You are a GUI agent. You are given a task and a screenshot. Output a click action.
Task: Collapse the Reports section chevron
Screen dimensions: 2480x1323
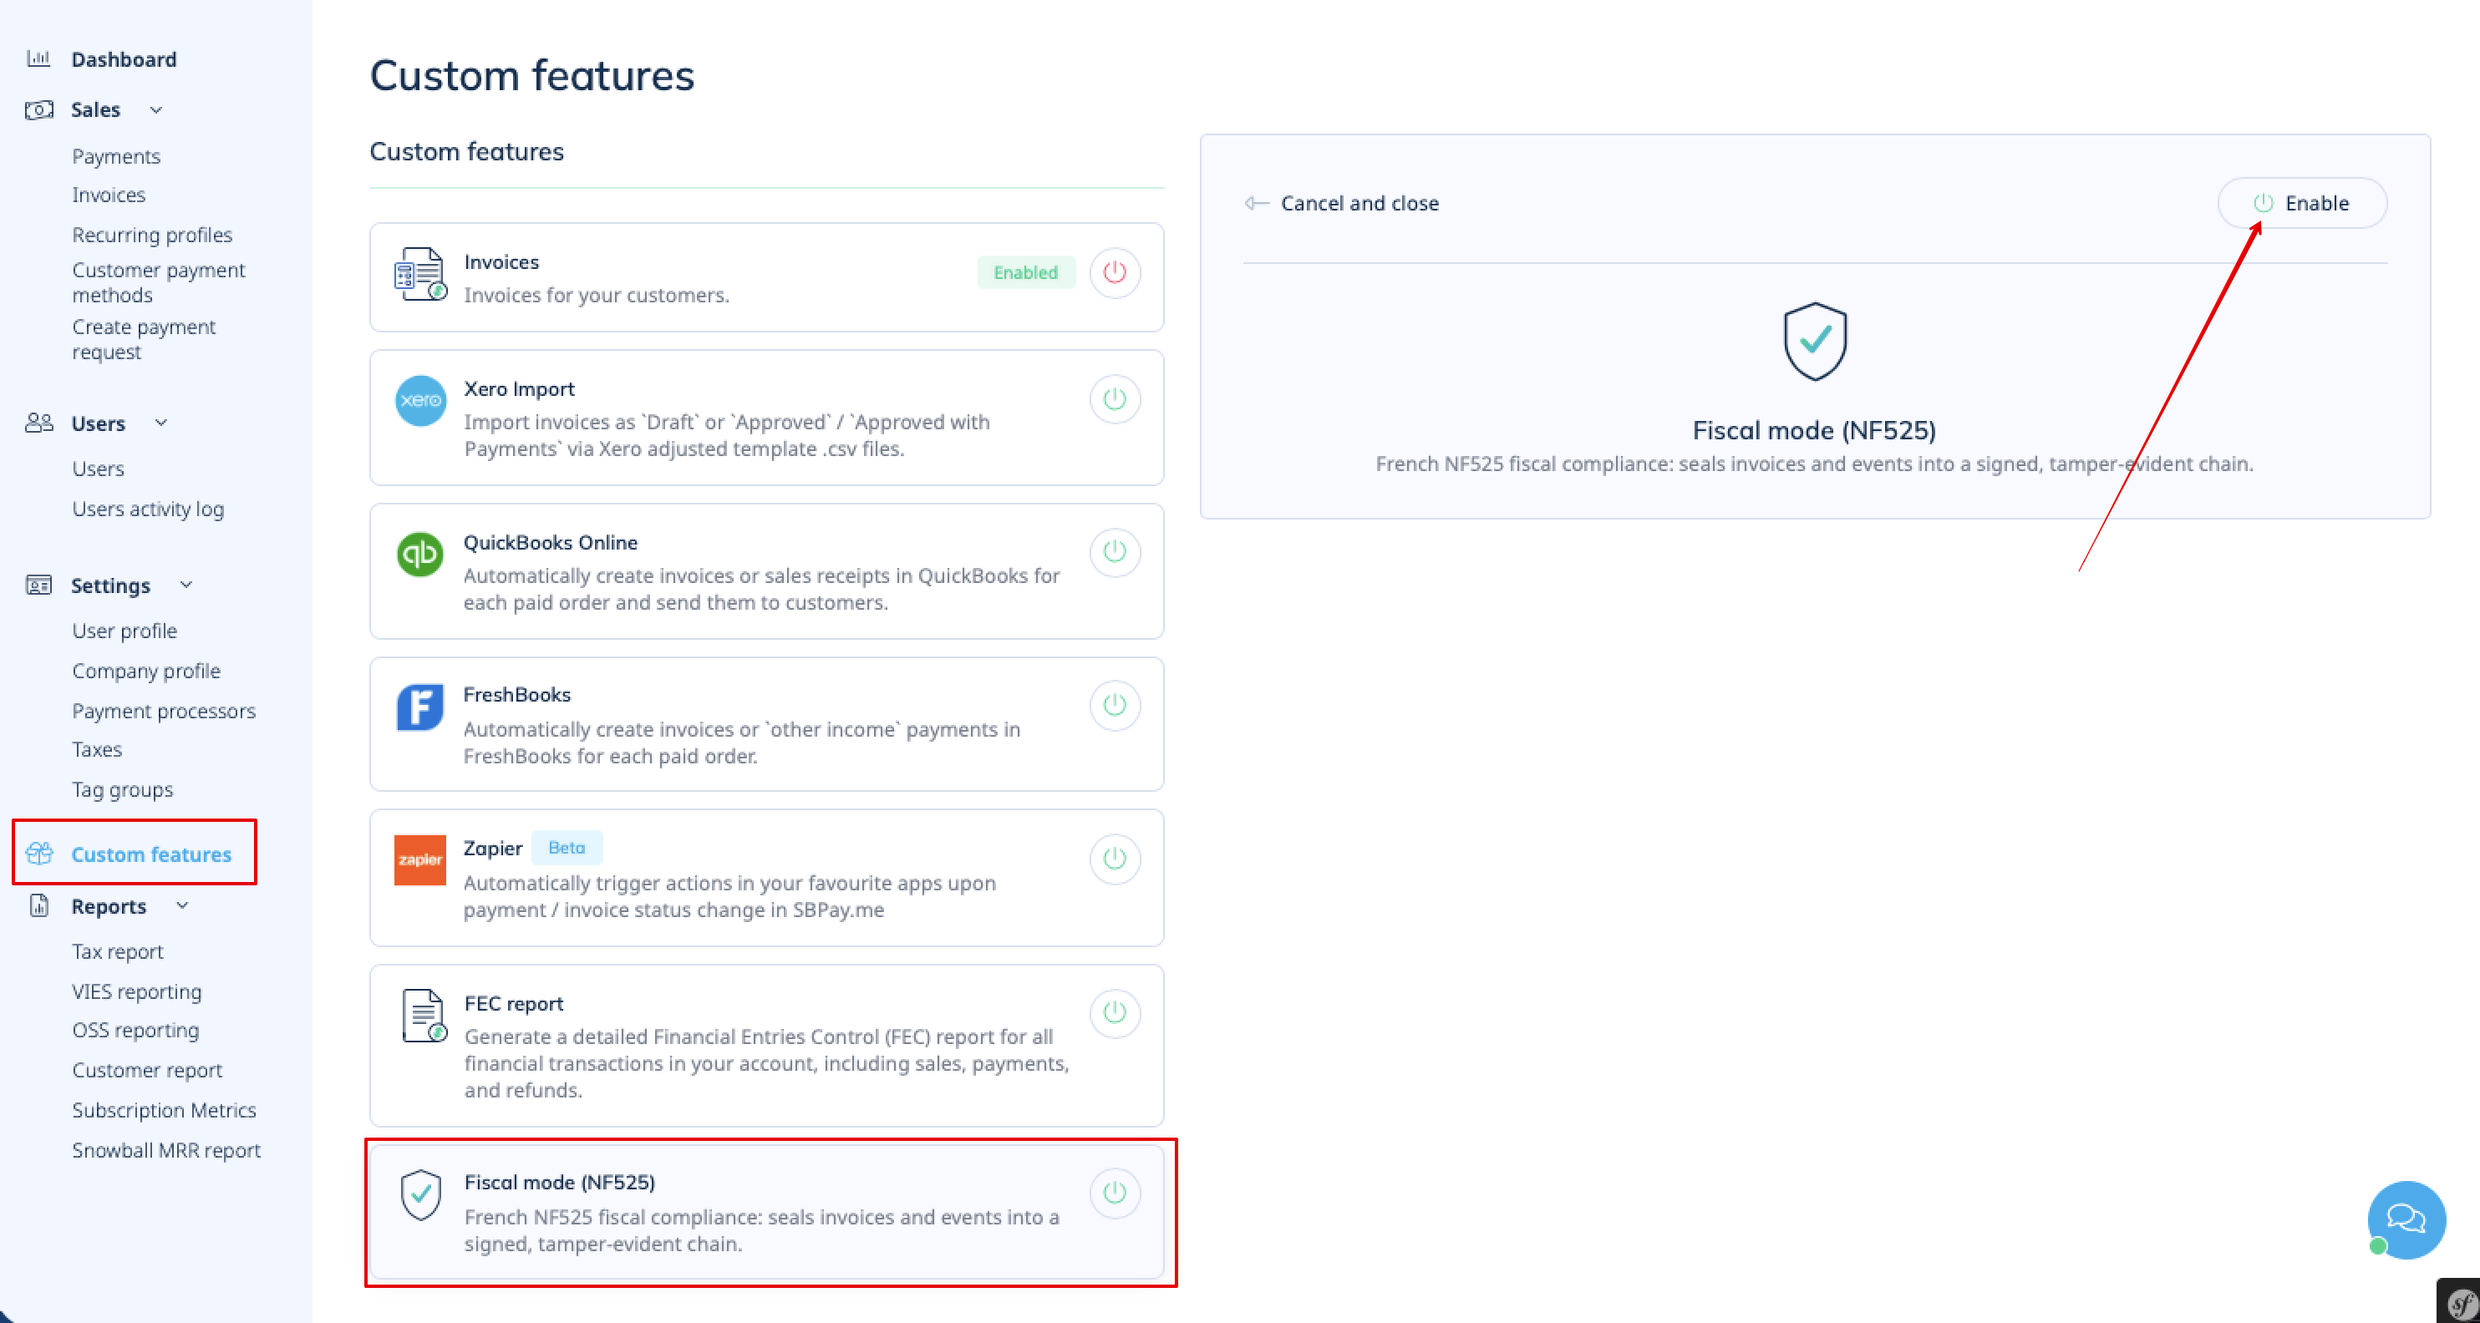point(182,905)
